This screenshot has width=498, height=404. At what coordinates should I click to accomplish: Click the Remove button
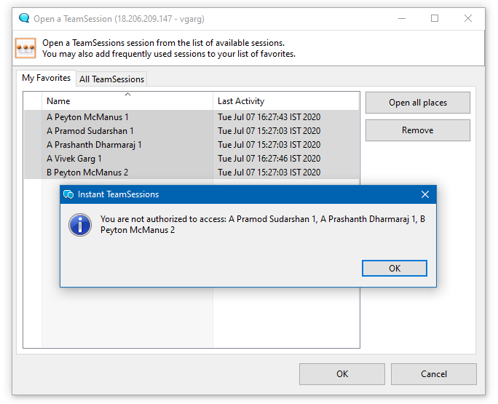[x=418, y=130]
